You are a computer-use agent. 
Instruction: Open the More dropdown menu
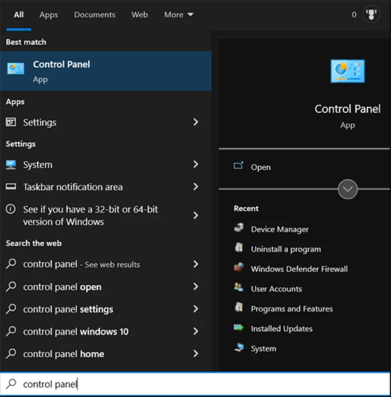point(179,15)
